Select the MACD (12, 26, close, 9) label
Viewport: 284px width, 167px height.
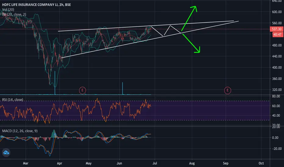click(20, 131)
